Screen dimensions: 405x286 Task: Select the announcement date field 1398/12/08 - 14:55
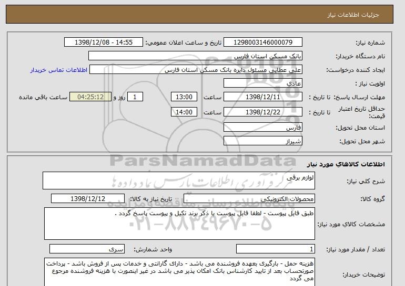pyautogui.click(x=103, y=43)
